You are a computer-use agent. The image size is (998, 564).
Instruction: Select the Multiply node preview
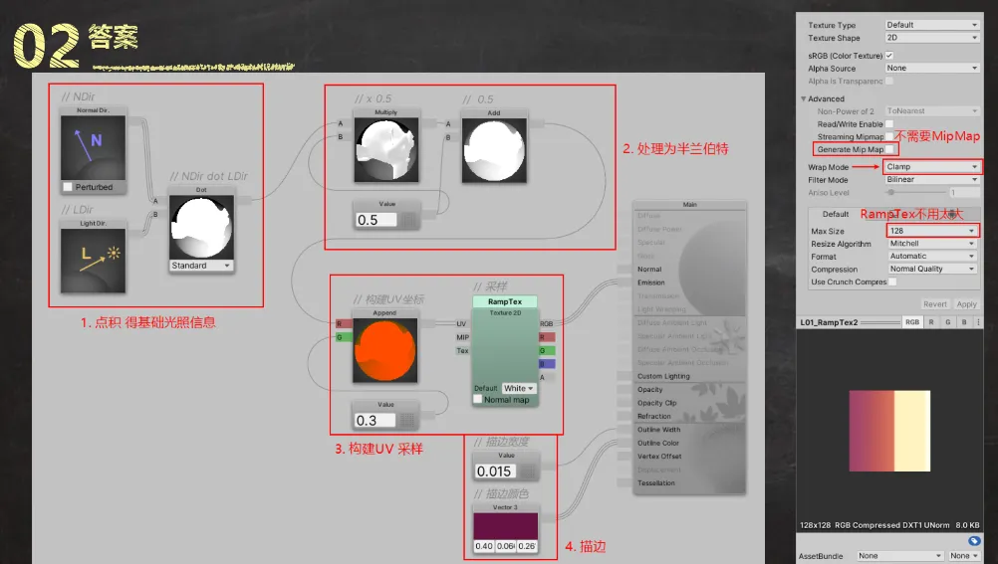coord(385,150)
